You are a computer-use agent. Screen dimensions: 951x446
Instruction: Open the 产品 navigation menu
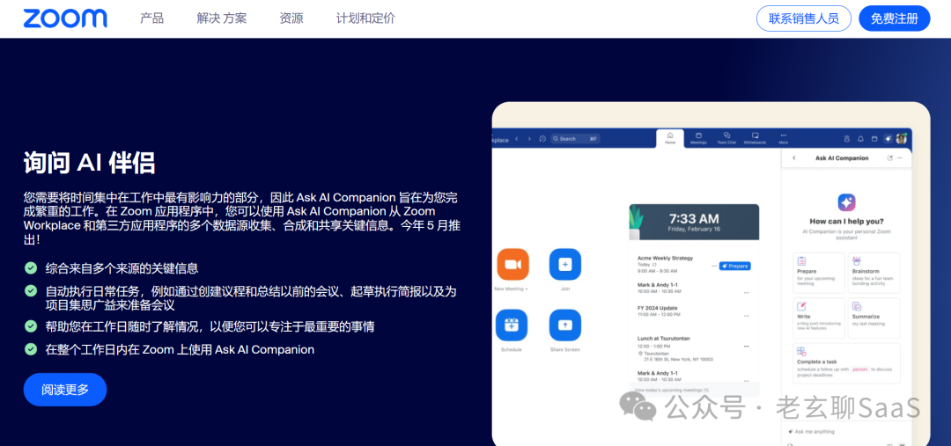(x=151, y=18)
